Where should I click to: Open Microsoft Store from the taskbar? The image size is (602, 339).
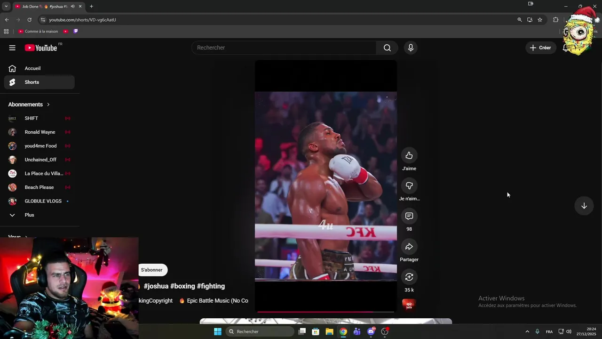[316, 331]
